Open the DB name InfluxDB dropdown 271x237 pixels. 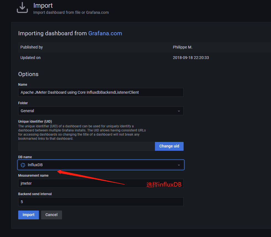click(101, 165)
